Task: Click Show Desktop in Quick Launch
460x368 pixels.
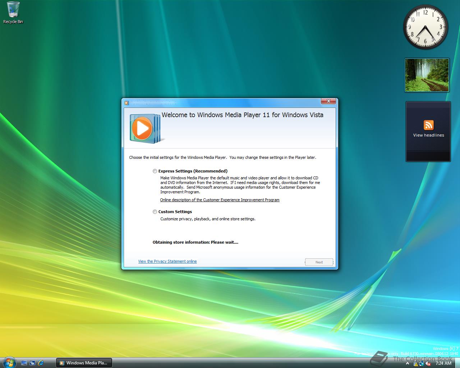Action: tap(24, 363)
